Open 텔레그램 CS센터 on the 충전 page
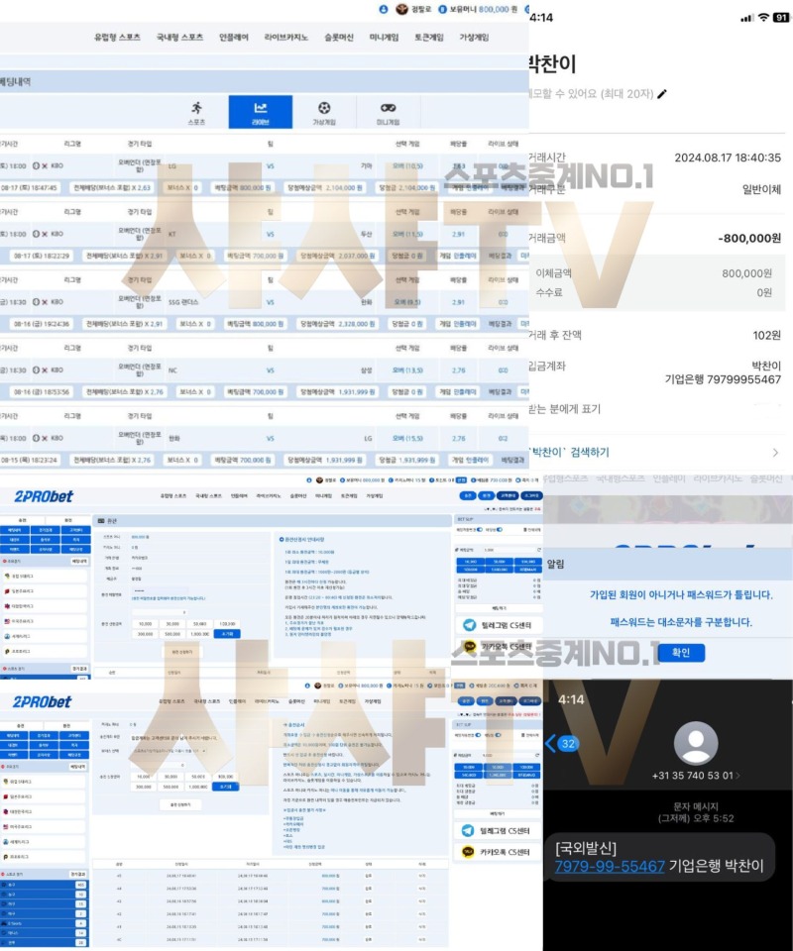Viewport: 793px width, 951px height. point(498,831)
